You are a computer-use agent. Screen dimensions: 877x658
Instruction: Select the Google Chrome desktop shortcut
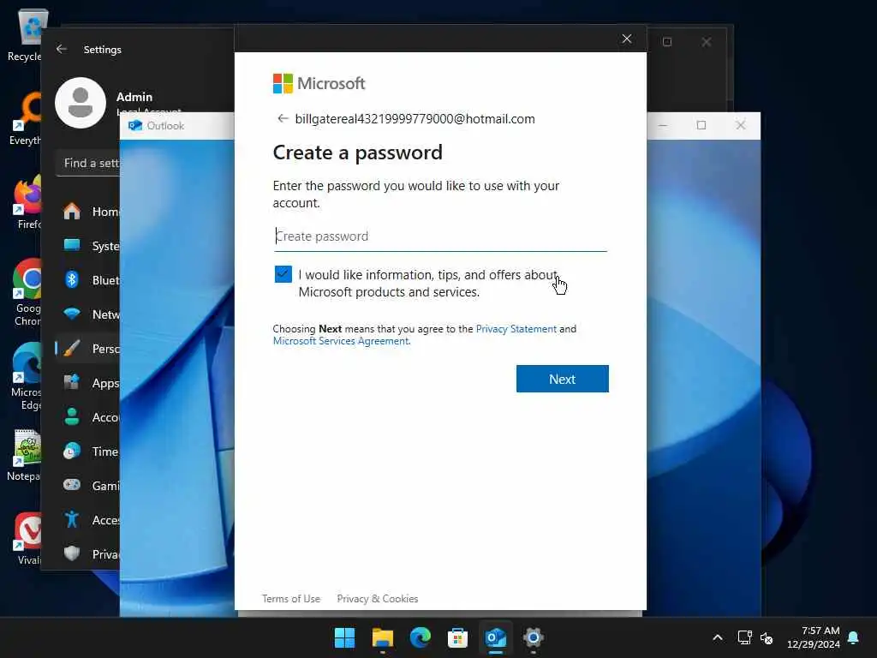27,292
